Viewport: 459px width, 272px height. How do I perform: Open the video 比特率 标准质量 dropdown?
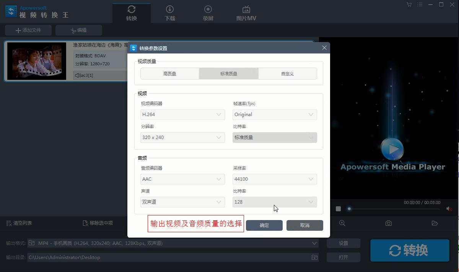click(275, 138)
